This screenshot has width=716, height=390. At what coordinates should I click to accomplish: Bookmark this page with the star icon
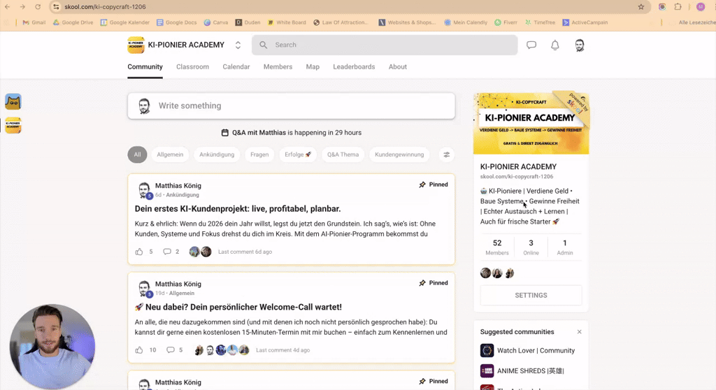pos(641,7)
